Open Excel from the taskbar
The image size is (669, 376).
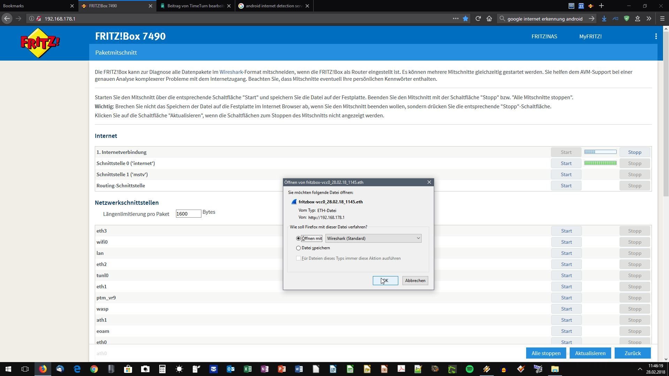(247, 369)
